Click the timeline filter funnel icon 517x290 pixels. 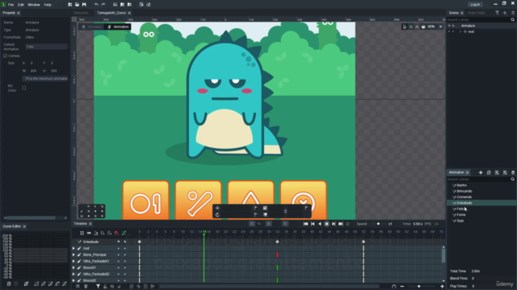pyautogui.click(x=98, y=287)
